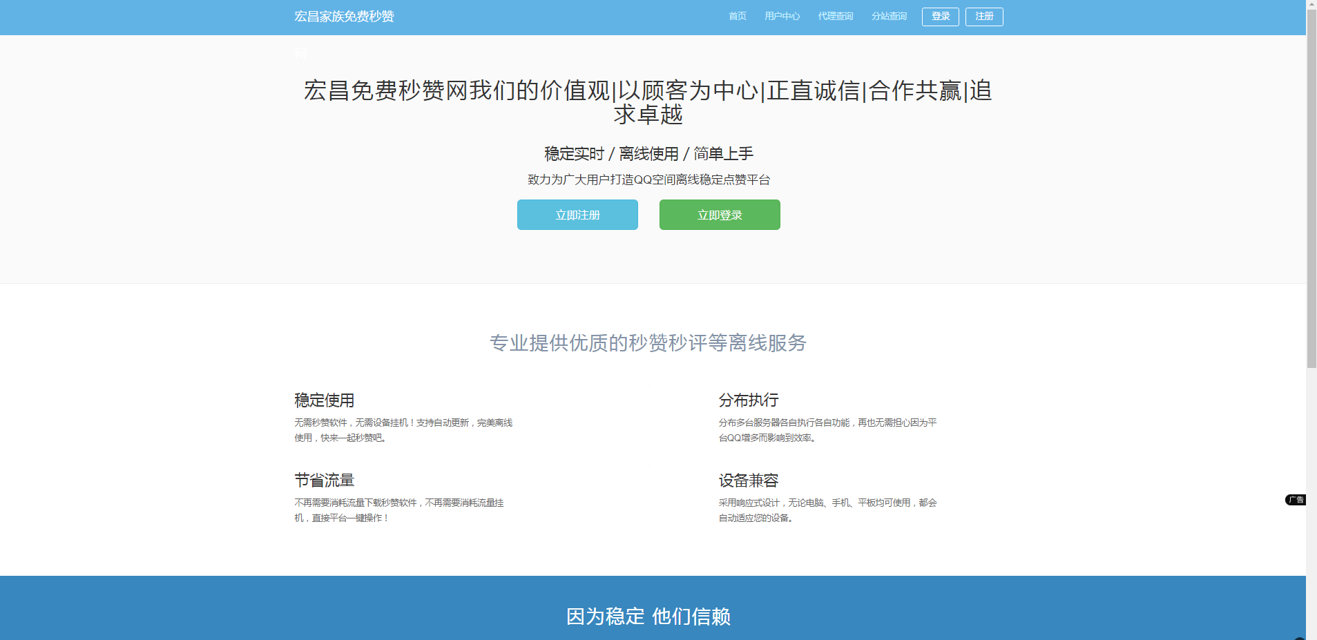
Task: Click the blue 立即注册 button
Action: click(x=577, y=215)
